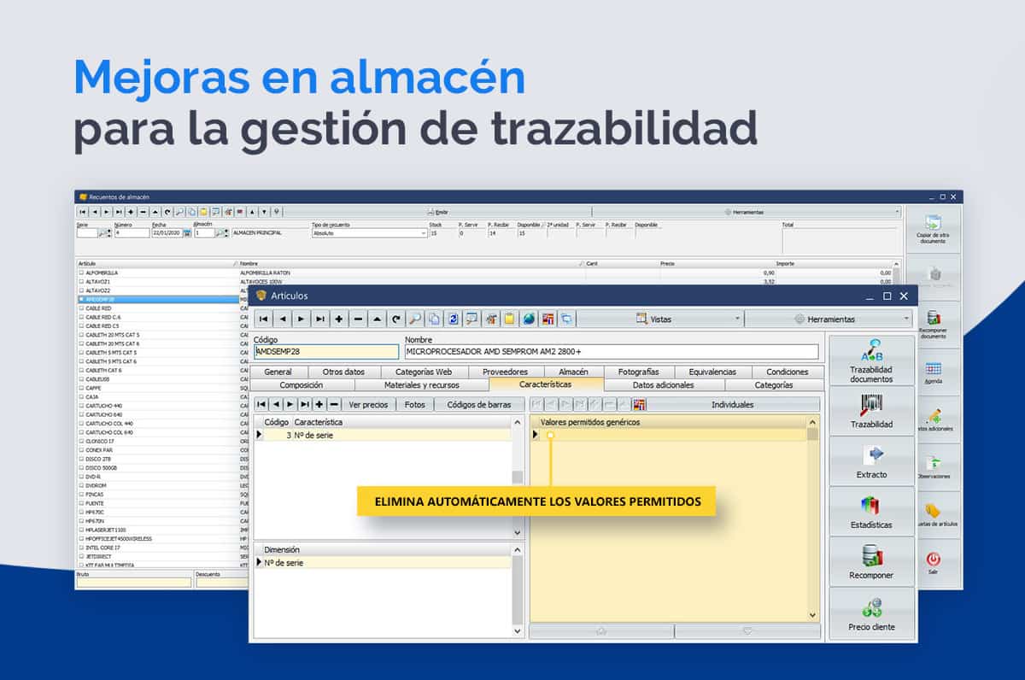1025x680 pixels.
Task: Click the search magnifier icon in Artículos toolbar
Action: (414, 319)
